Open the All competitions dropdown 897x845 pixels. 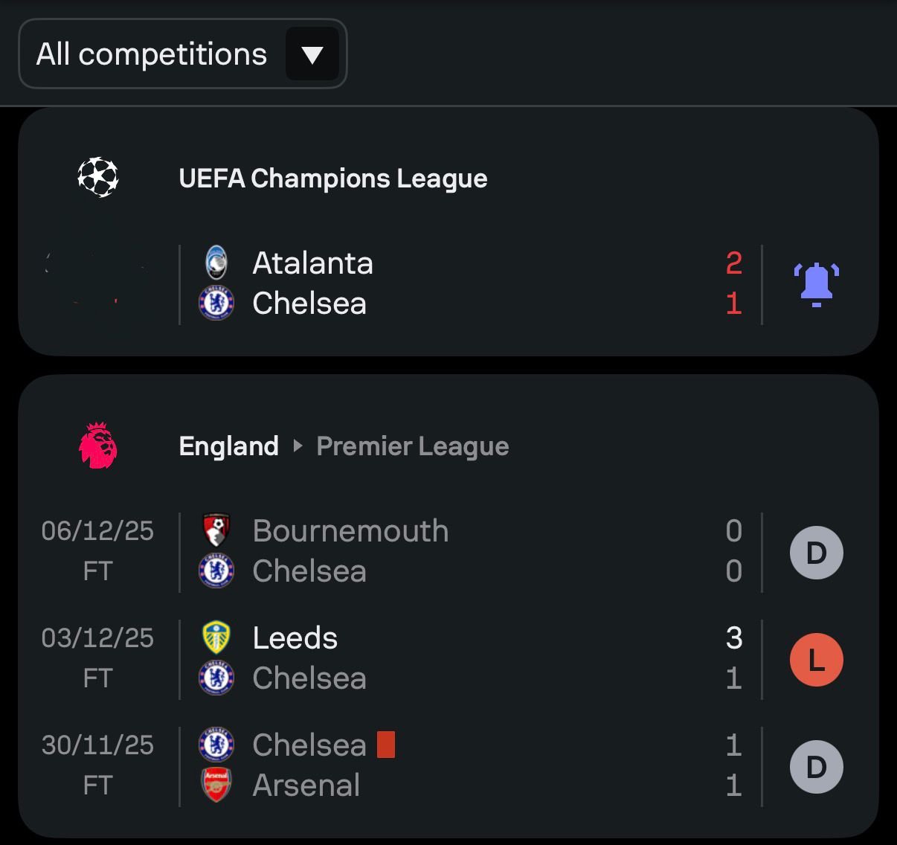click(x=152, y=54)
